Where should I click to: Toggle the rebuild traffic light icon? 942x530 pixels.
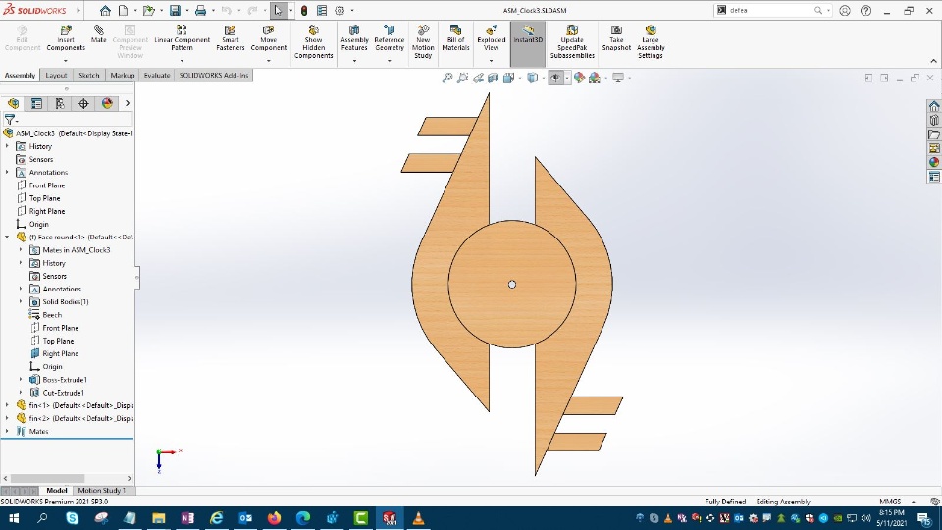click(303, 11)
